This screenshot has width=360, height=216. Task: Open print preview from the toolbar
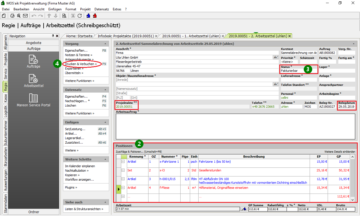coord(19,16)
